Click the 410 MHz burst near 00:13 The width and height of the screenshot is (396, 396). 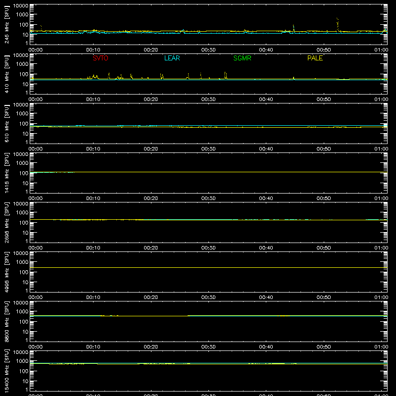click(109, 76)
